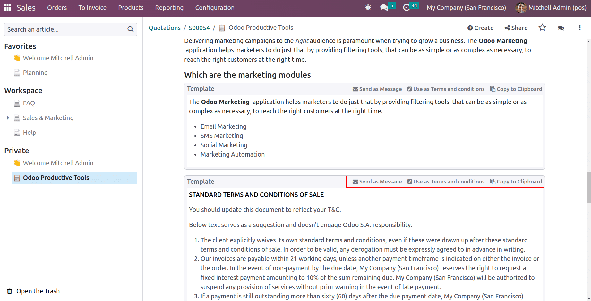Viewport: 591px width, 301px height.
Task: Expand the Sales & Marketing tree arrow
Action: click(x=8, y=118)
